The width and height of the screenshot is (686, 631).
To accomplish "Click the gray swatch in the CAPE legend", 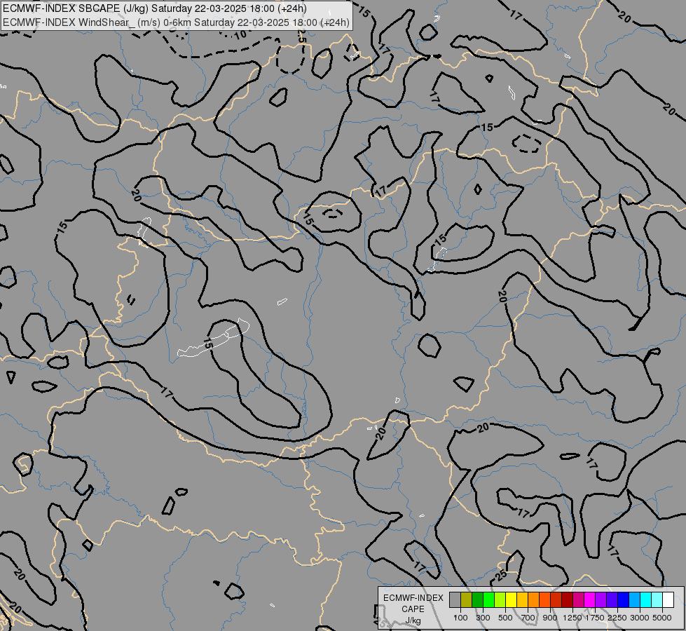I will click(x=455, y=600).
